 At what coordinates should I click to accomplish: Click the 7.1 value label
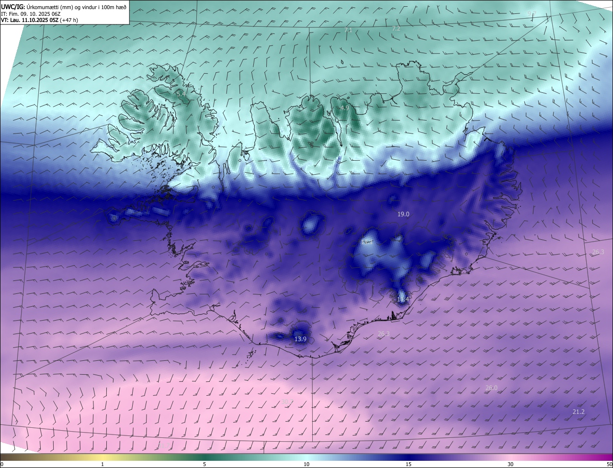348,30
